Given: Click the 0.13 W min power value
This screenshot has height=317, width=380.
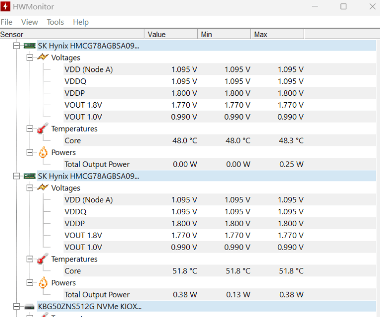Looking at the screenshot, I should click(x=238, y=295).
